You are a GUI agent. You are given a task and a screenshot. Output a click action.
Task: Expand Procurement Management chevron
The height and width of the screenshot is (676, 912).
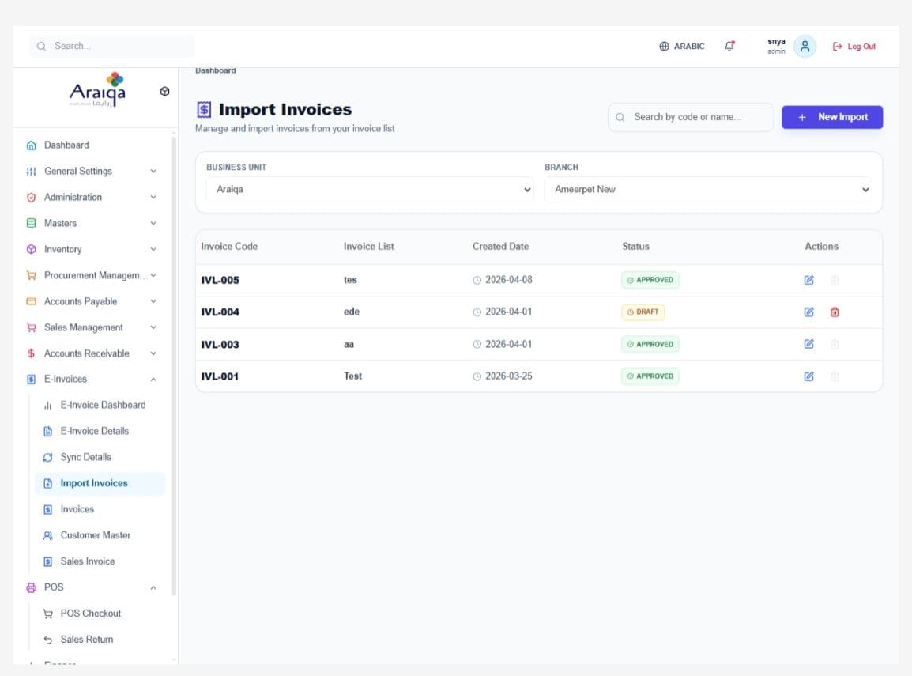[153, 275]
